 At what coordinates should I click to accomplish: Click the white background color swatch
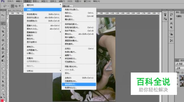coord(5,101)
